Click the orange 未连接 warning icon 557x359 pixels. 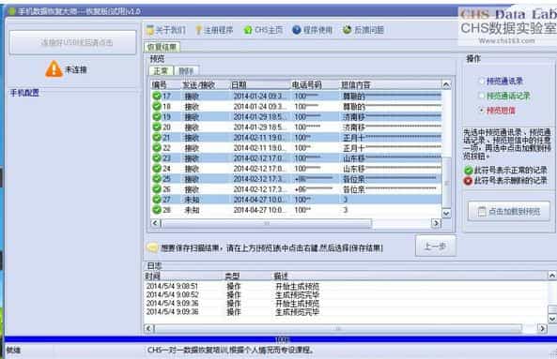(x=54, y=69)
